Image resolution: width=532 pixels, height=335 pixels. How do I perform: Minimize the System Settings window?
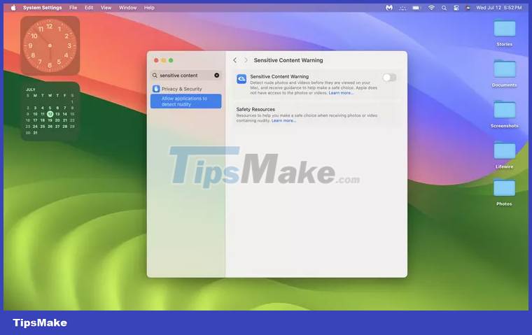pos(164,60)
